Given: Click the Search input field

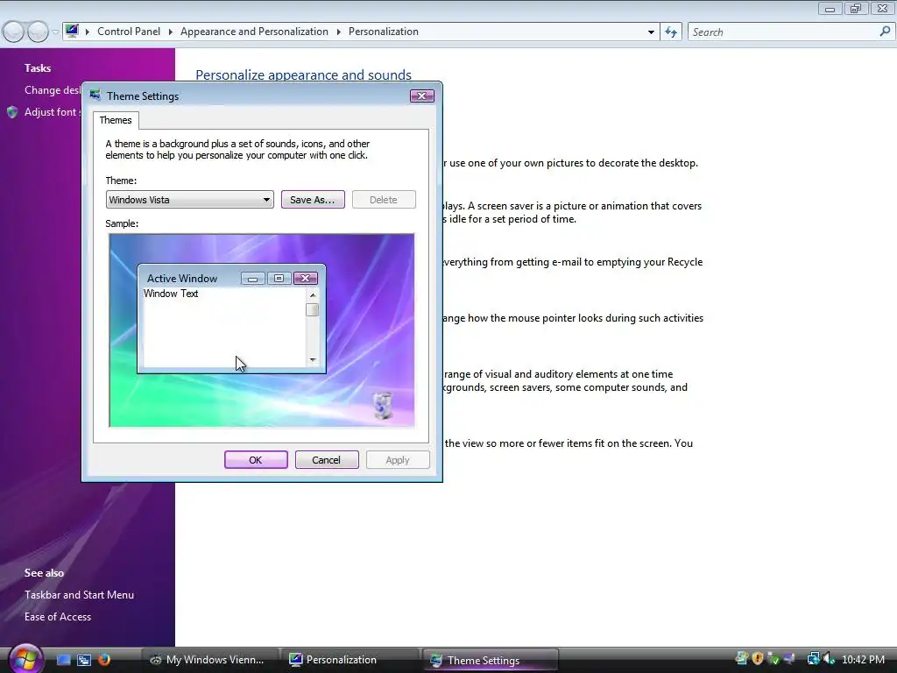Looking at the screenshot, I should click(784, 32).
